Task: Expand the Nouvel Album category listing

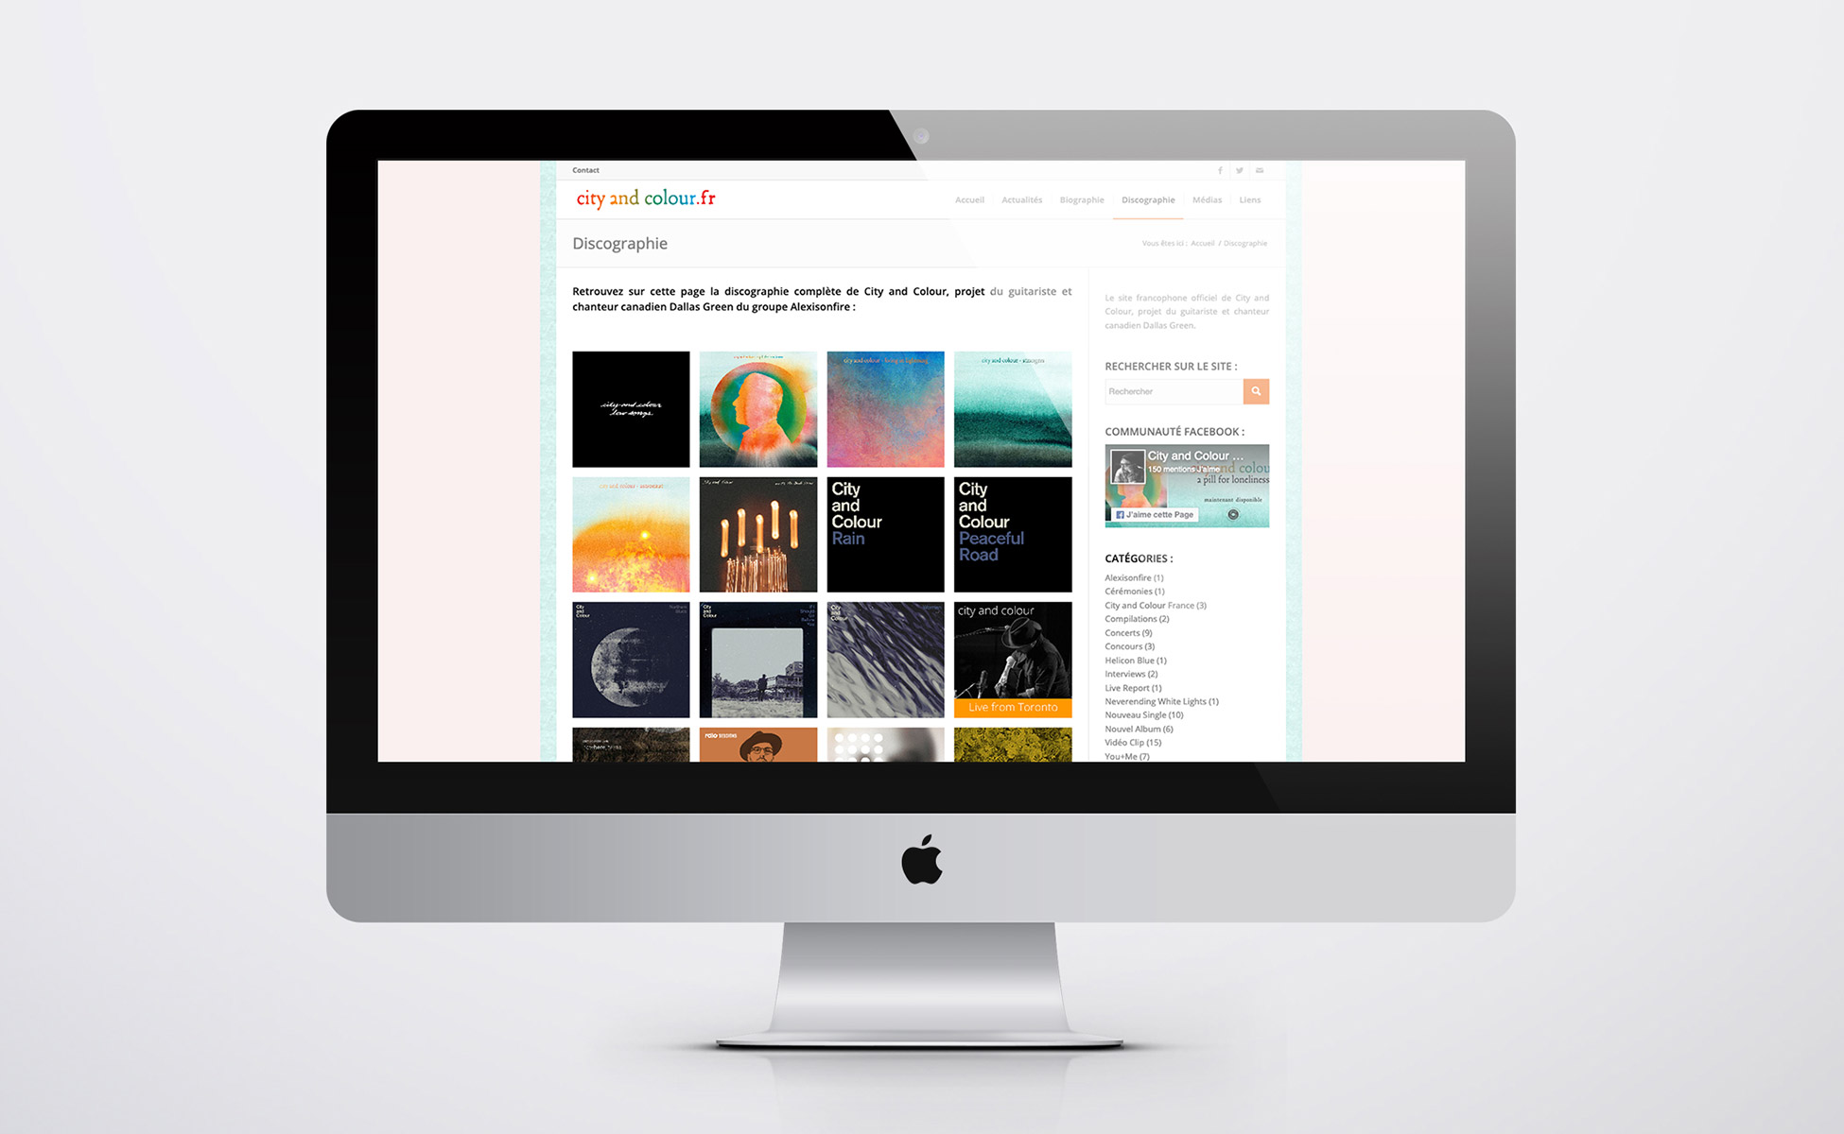Action: pyautogui.click(x=1131, y=729)
